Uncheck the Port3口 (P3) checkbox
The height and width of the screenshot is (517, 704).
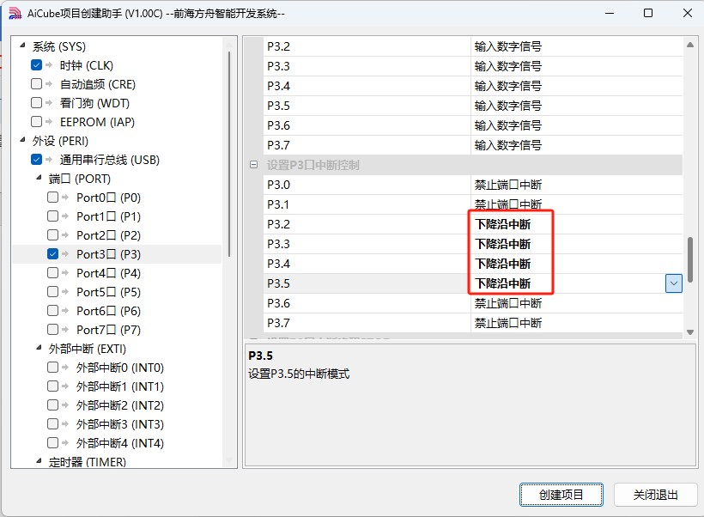[52, 254]
